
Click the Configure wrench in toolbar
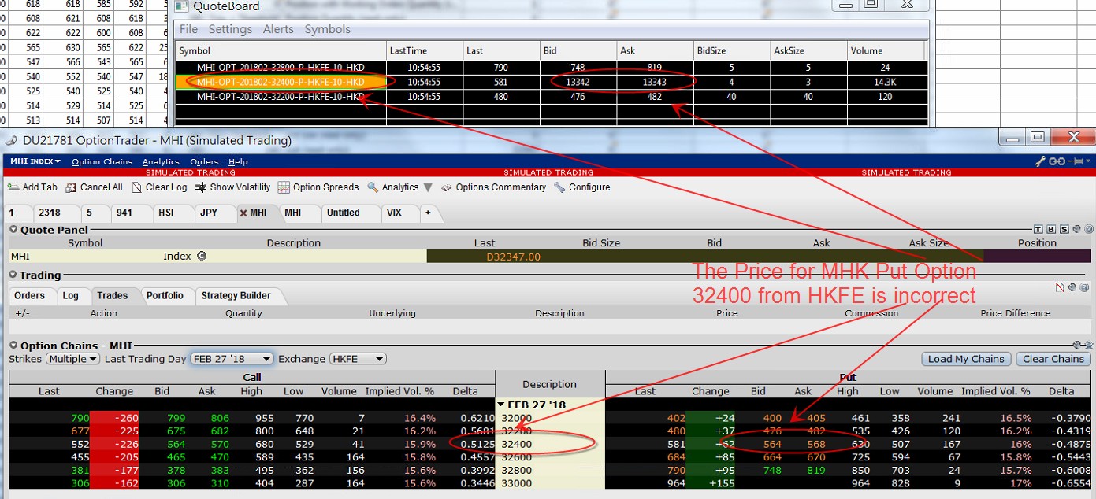[559, 187]
